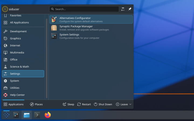Click the Office document icon

click(5, 60)
